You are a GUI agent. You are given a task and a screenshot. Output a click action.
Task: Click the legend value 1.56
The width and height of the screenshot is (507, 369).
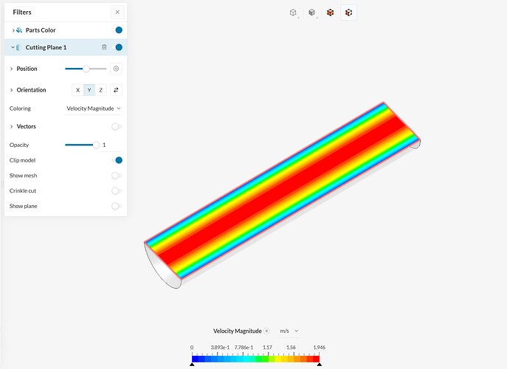point(291,348)
